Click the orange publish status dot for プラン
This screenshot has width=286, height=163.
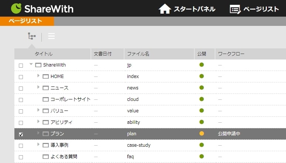[x=201, y=133]
